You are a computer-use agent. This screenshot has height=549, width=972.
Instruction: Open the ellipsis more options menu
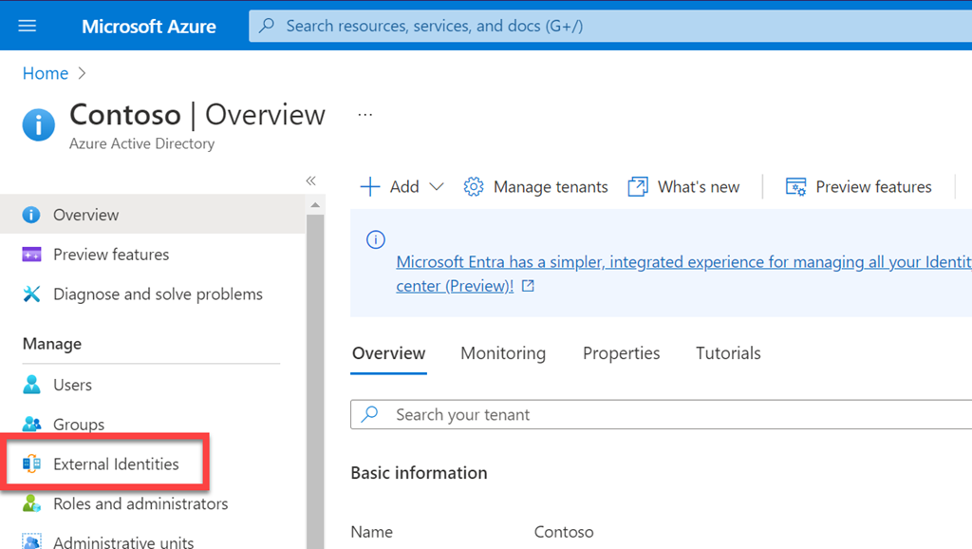coord(365,115)
